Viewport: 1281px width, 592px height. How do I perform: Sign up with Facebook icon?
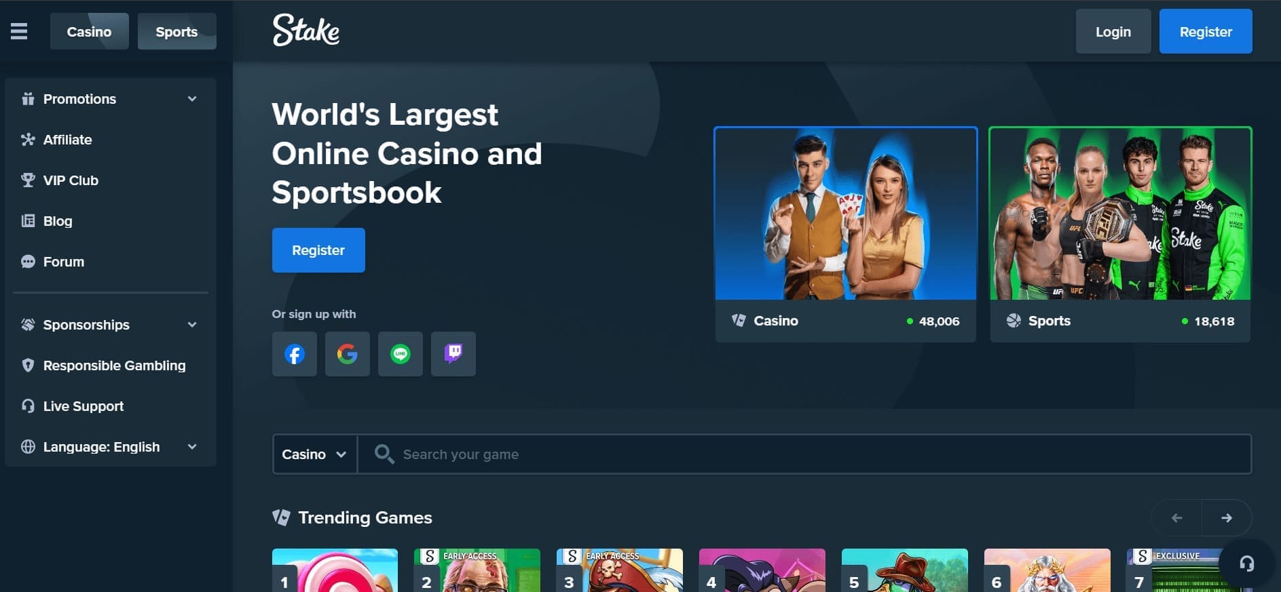pyautogui.click(x=294, y=354)
